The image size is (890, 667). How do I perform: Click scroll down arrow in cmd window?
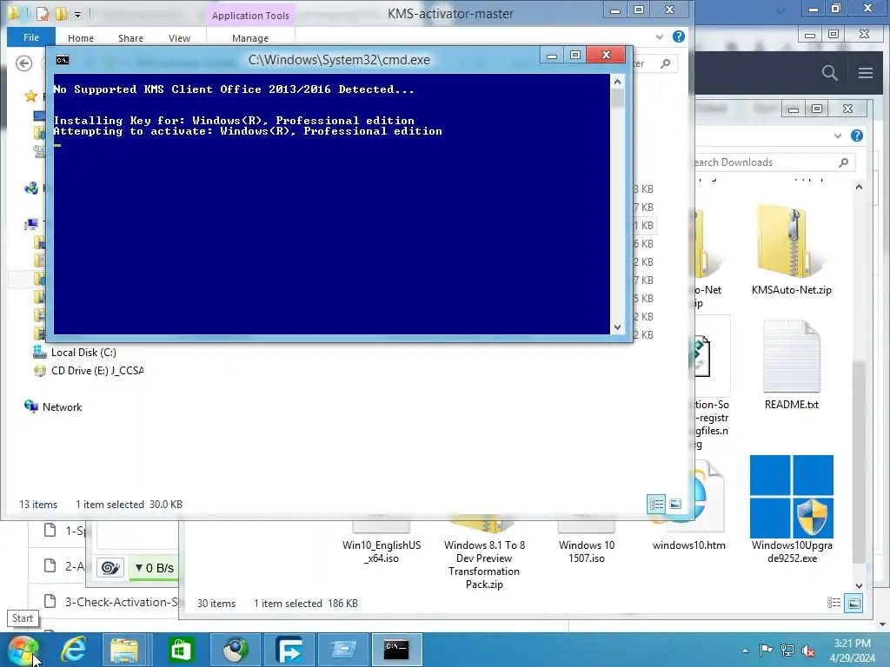618,327
